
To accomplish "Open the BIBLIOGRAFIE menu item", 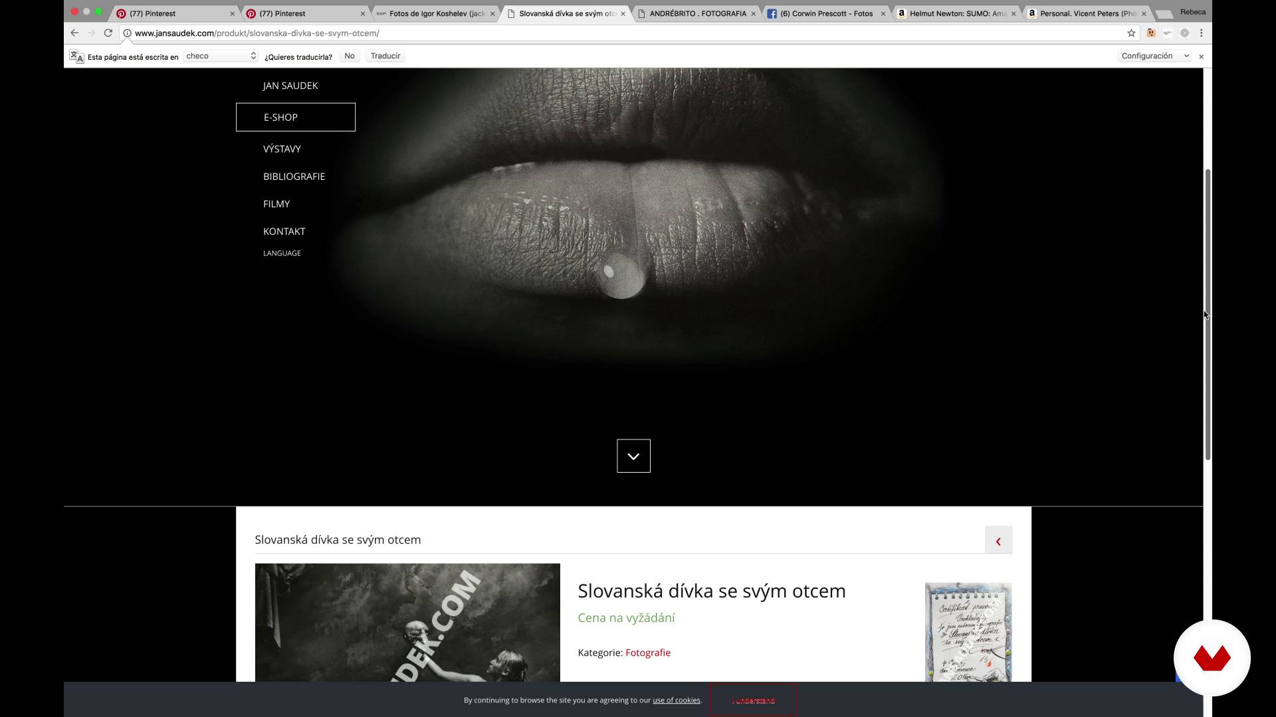I will click(294, 177).
